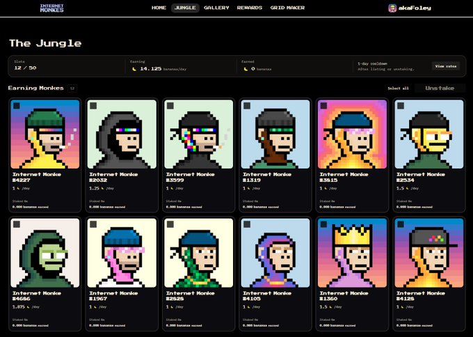Image resolution: width=473 pixels, height=337 pixels.
Task: Click the Earning Monkes section heading
Action: 36,88
